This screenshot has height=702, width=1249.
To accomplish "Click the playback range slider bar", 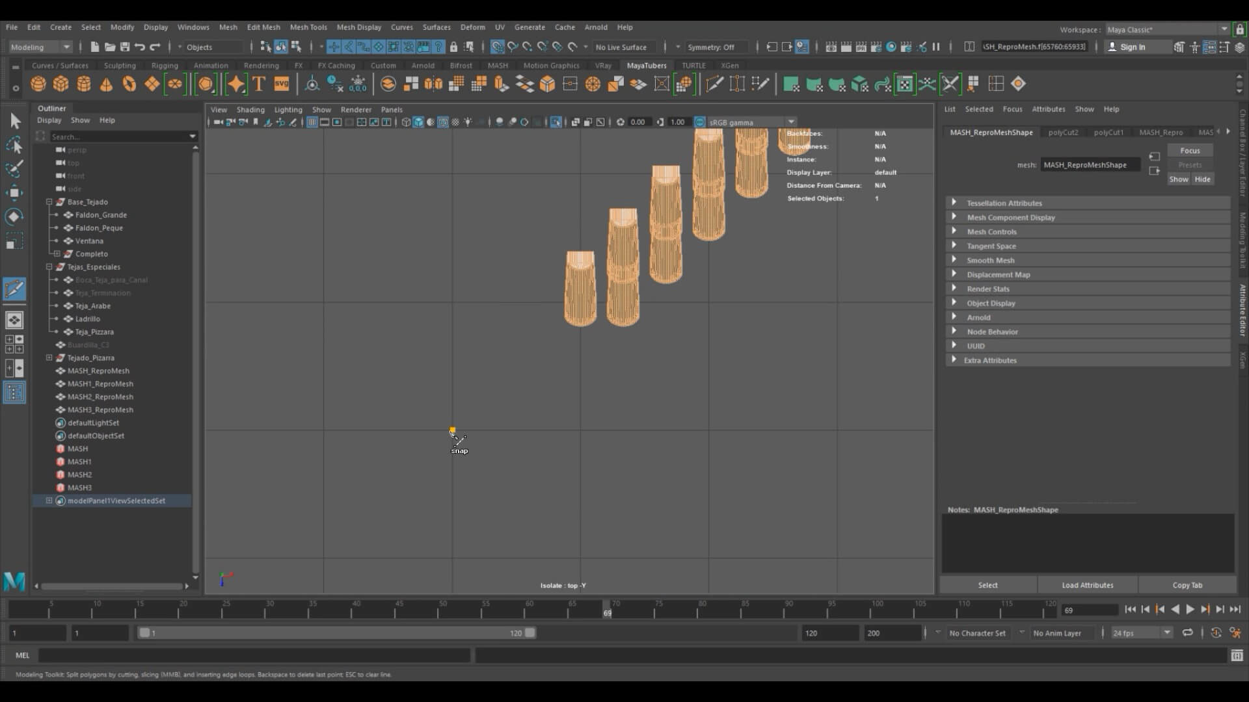I will pos(336,633).
